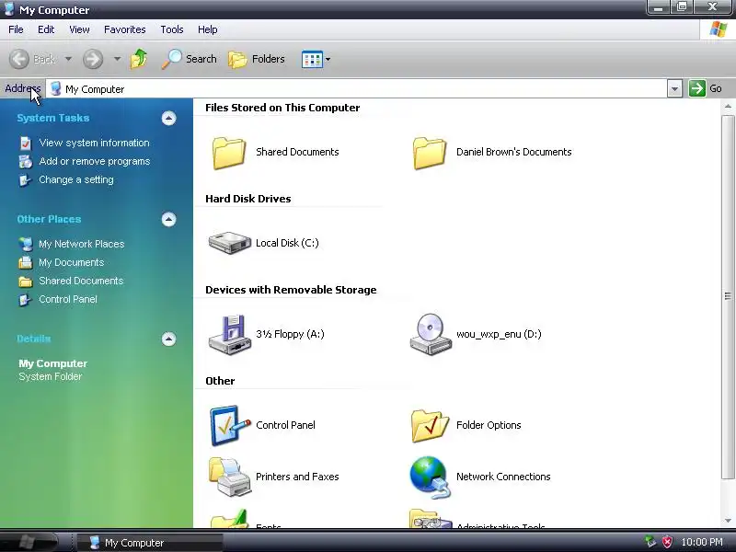Open the Tools menu

(172, 29)
